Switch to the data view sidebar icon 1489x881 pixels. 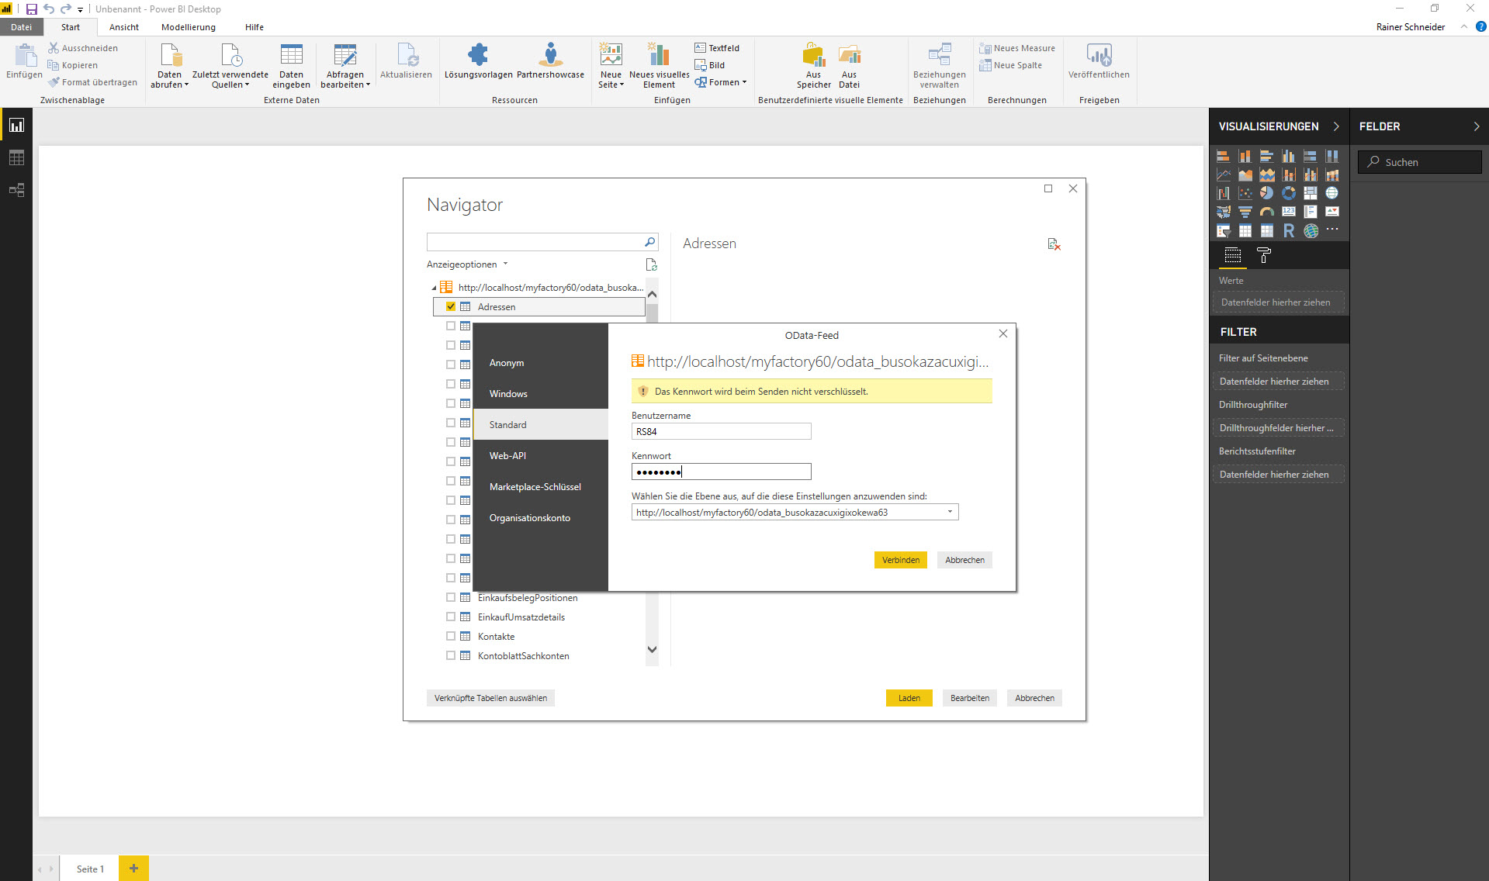(16, 158)
